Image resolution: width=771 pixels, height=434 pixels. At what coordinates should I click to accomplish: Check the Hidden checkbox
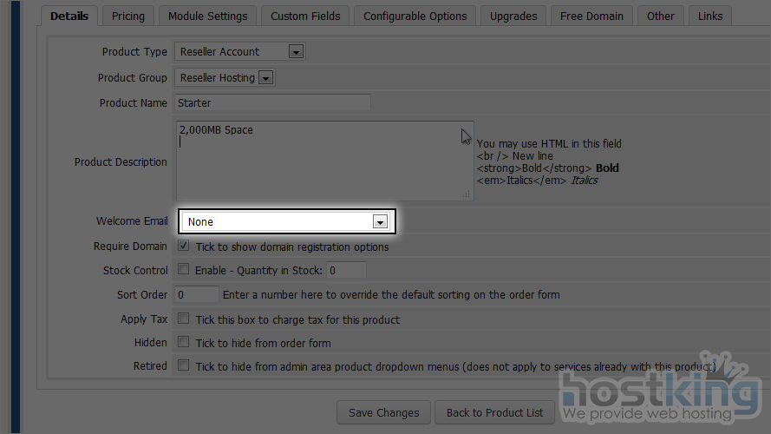(183, 343)
